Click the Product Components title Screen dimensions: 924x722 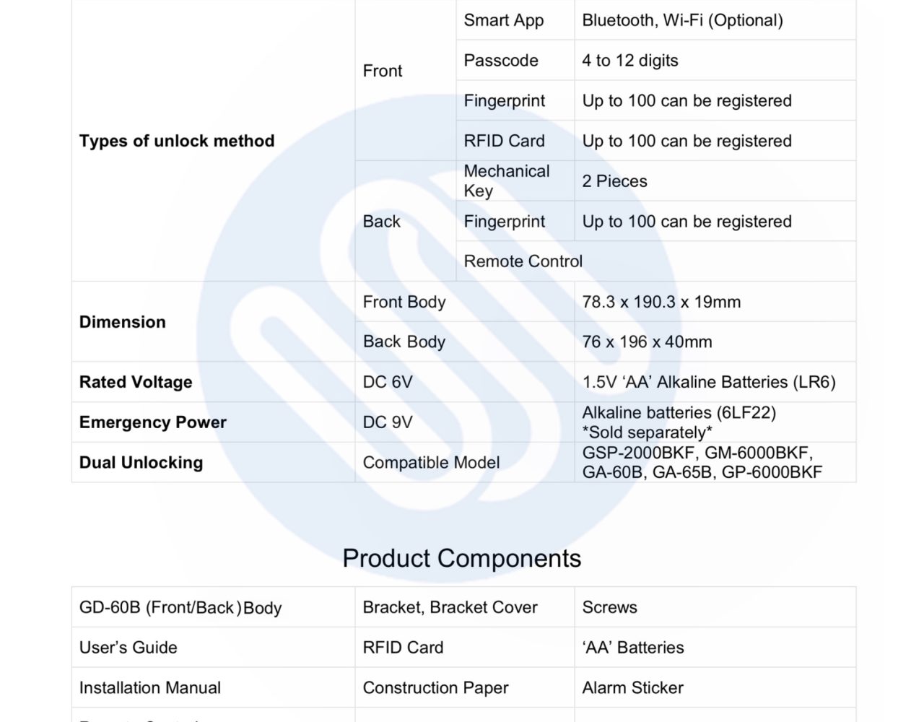coord(462,558)
